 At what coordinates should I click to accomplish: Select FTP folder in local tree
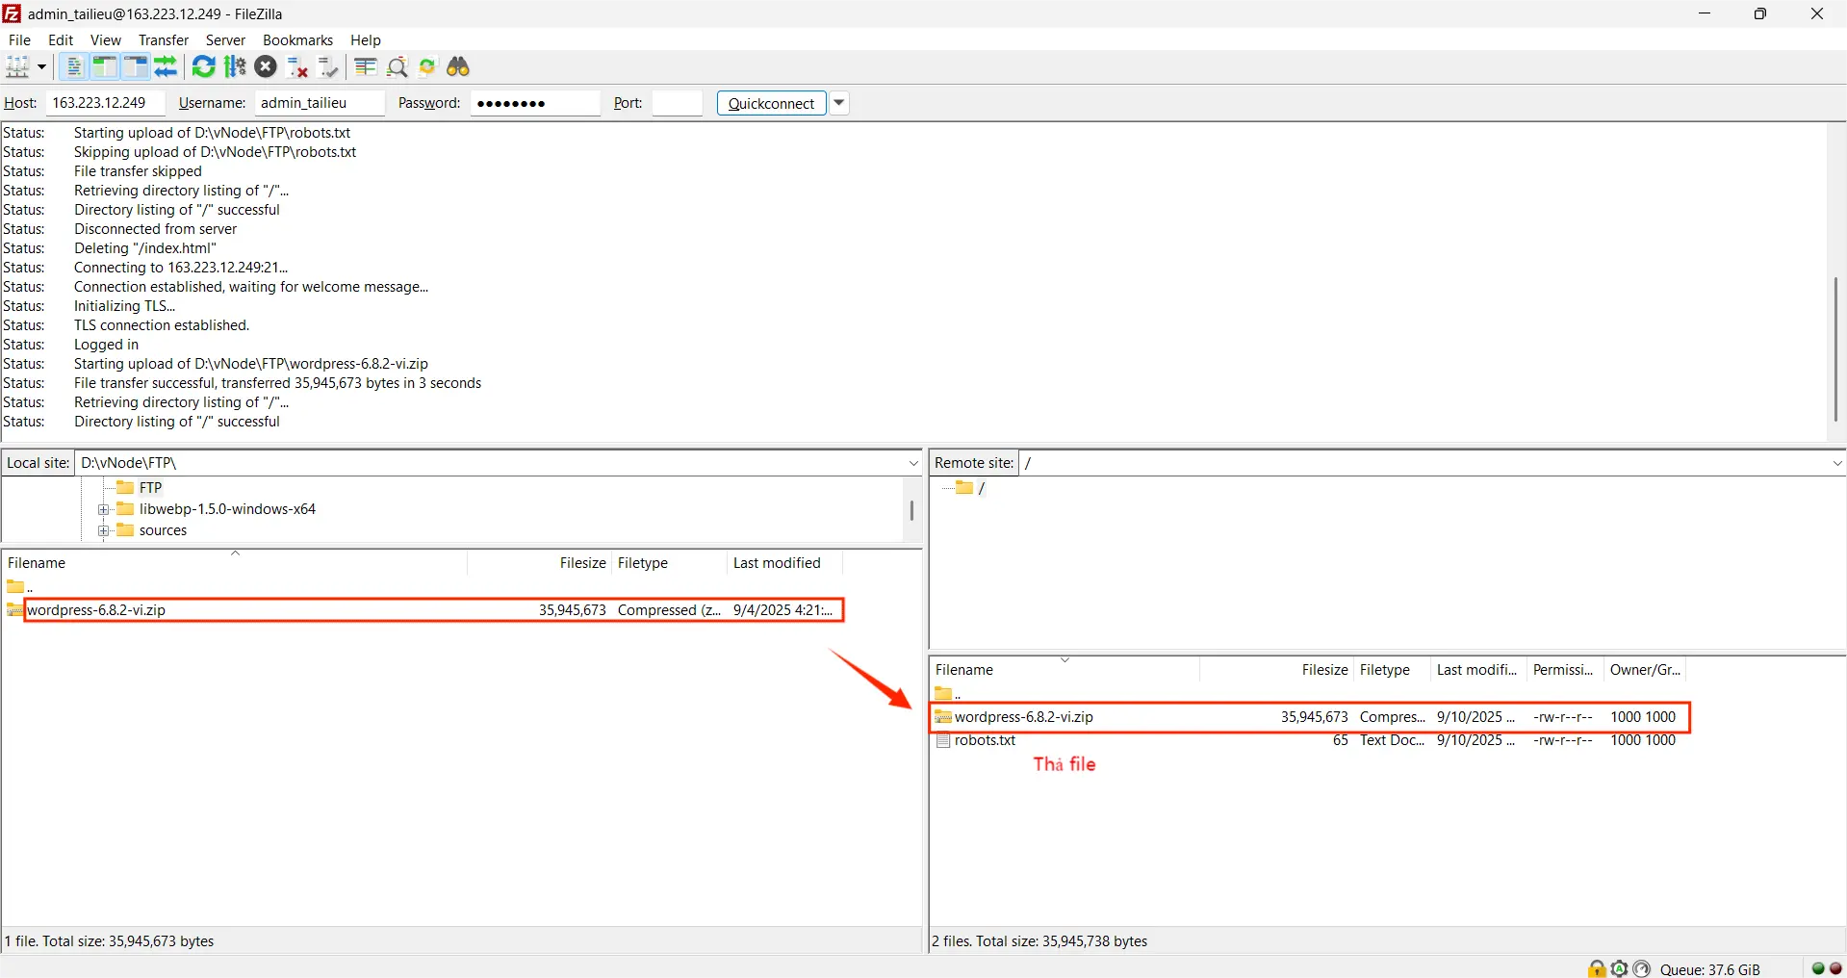pyautogui.click(x=151, y=488)
